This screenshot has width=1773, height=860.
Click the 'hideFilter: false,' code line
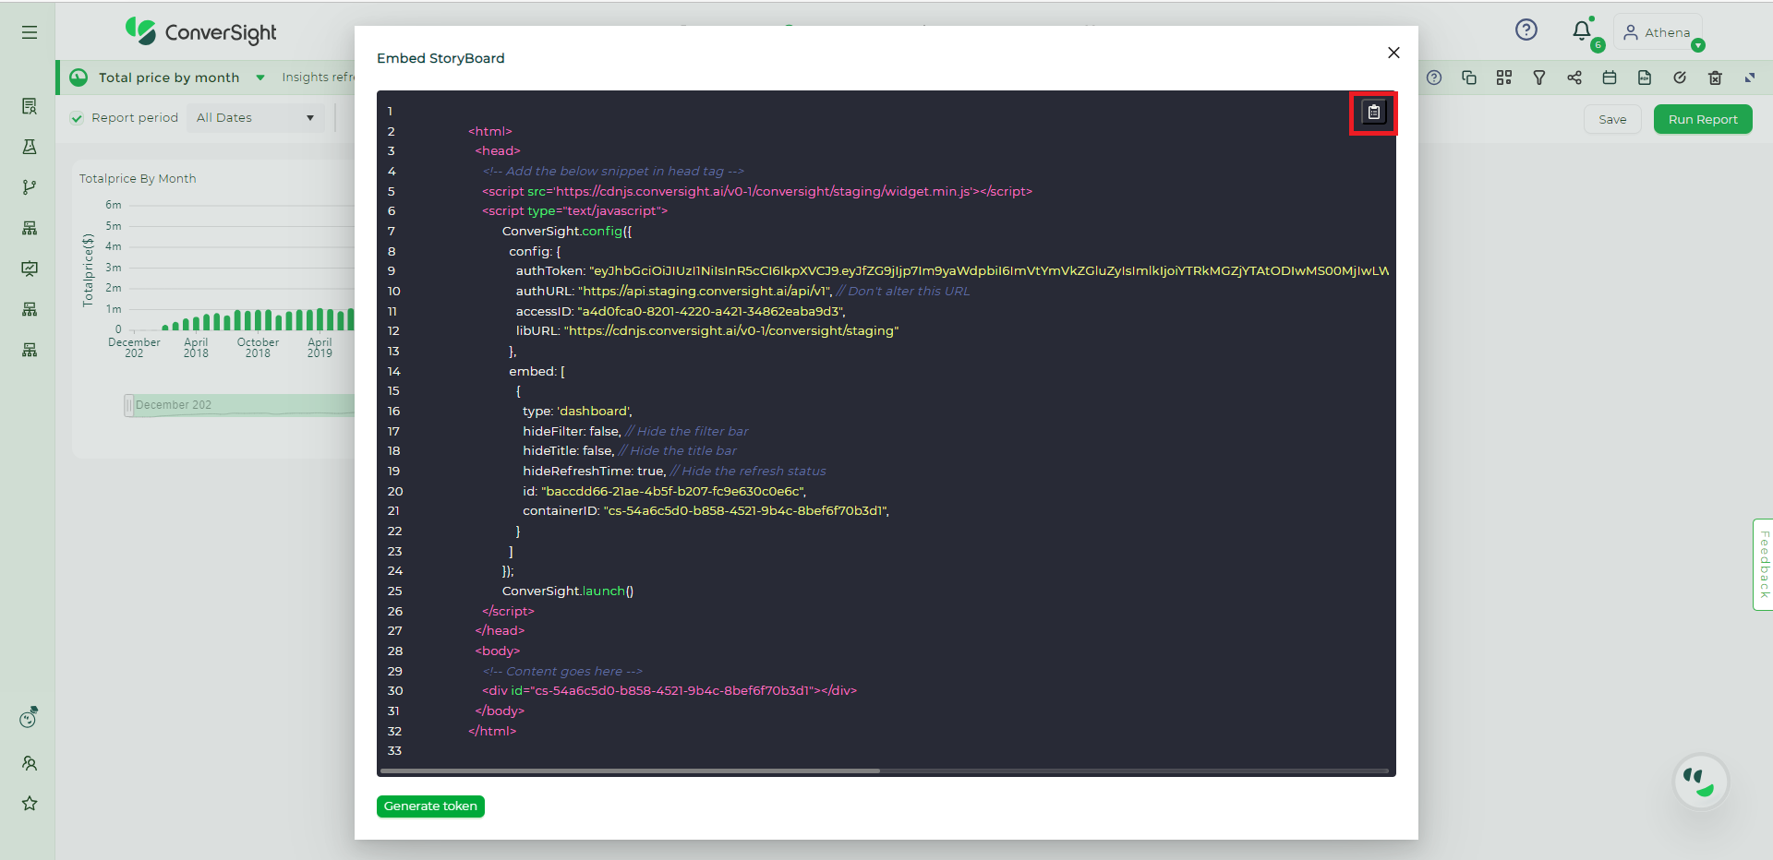pos(573,432)
